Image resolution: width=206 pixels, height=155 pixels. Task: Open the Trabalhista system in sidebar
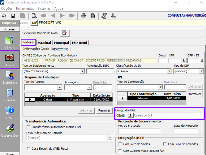pyautogui.click(x=10, y=78)
